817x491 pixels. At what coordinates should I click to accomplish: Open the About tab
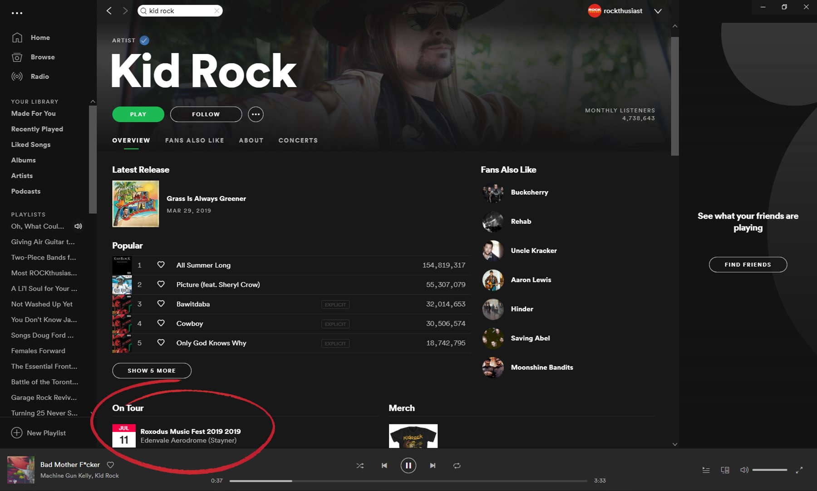pyautogui.click(x=251, y=140)
